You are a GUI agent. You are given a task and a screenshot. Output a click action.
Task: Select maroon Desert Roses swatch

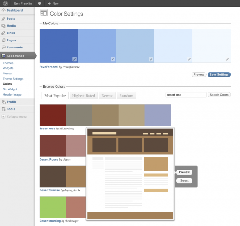tap(53, 146)
